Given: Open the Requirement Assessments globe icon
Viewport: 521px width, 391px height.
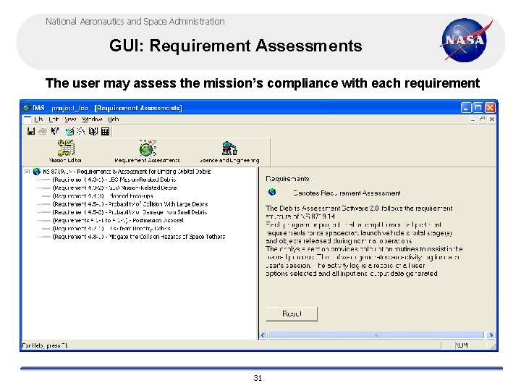Looking at the screenshot, I should (x=148, y=148).
